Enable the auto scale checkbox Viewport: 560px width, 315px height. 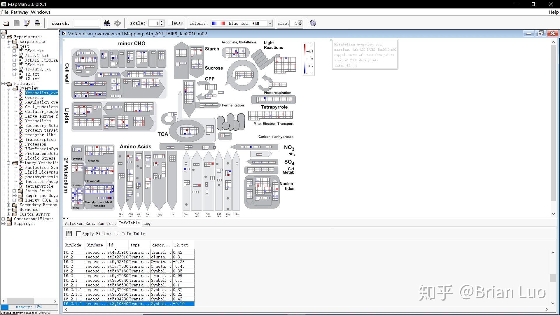(170, 23)
